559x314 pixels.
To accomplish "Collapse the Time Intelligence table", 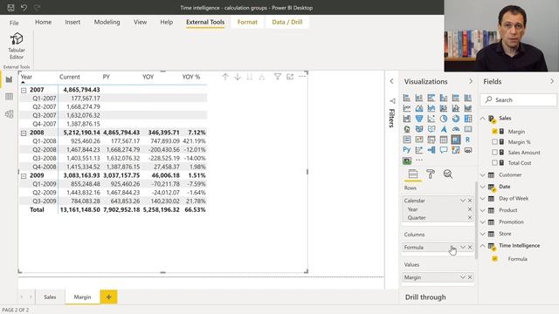I will (483, 246).
